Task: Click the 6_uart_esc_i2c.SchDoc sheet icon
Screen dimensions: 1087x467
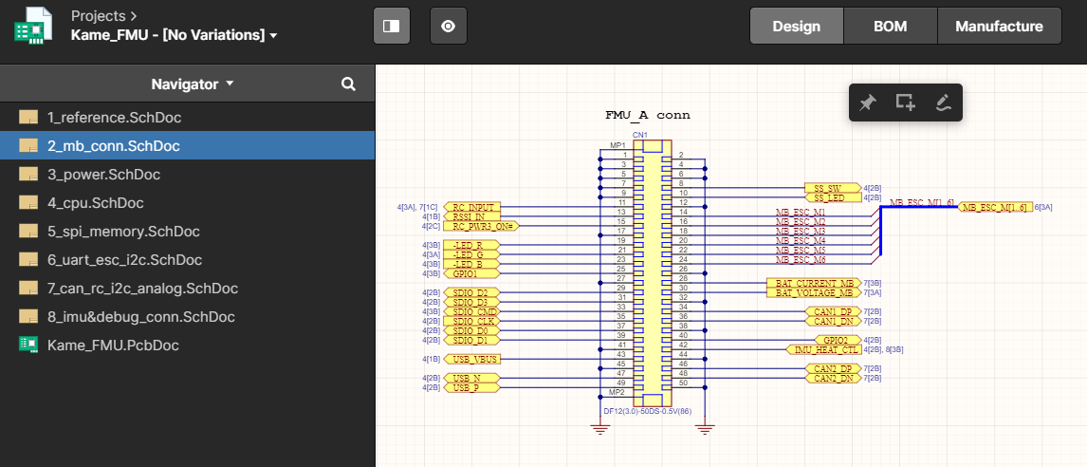Action: tap(28, 259)
